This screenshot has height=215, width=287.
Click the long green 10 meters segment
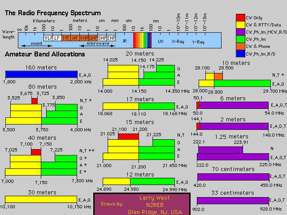click(x=242, y=83)
